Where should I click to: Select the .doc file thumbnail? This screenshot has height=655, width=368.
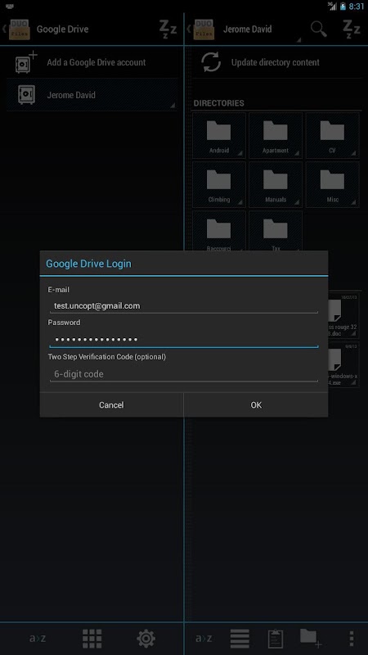(343, 315)
